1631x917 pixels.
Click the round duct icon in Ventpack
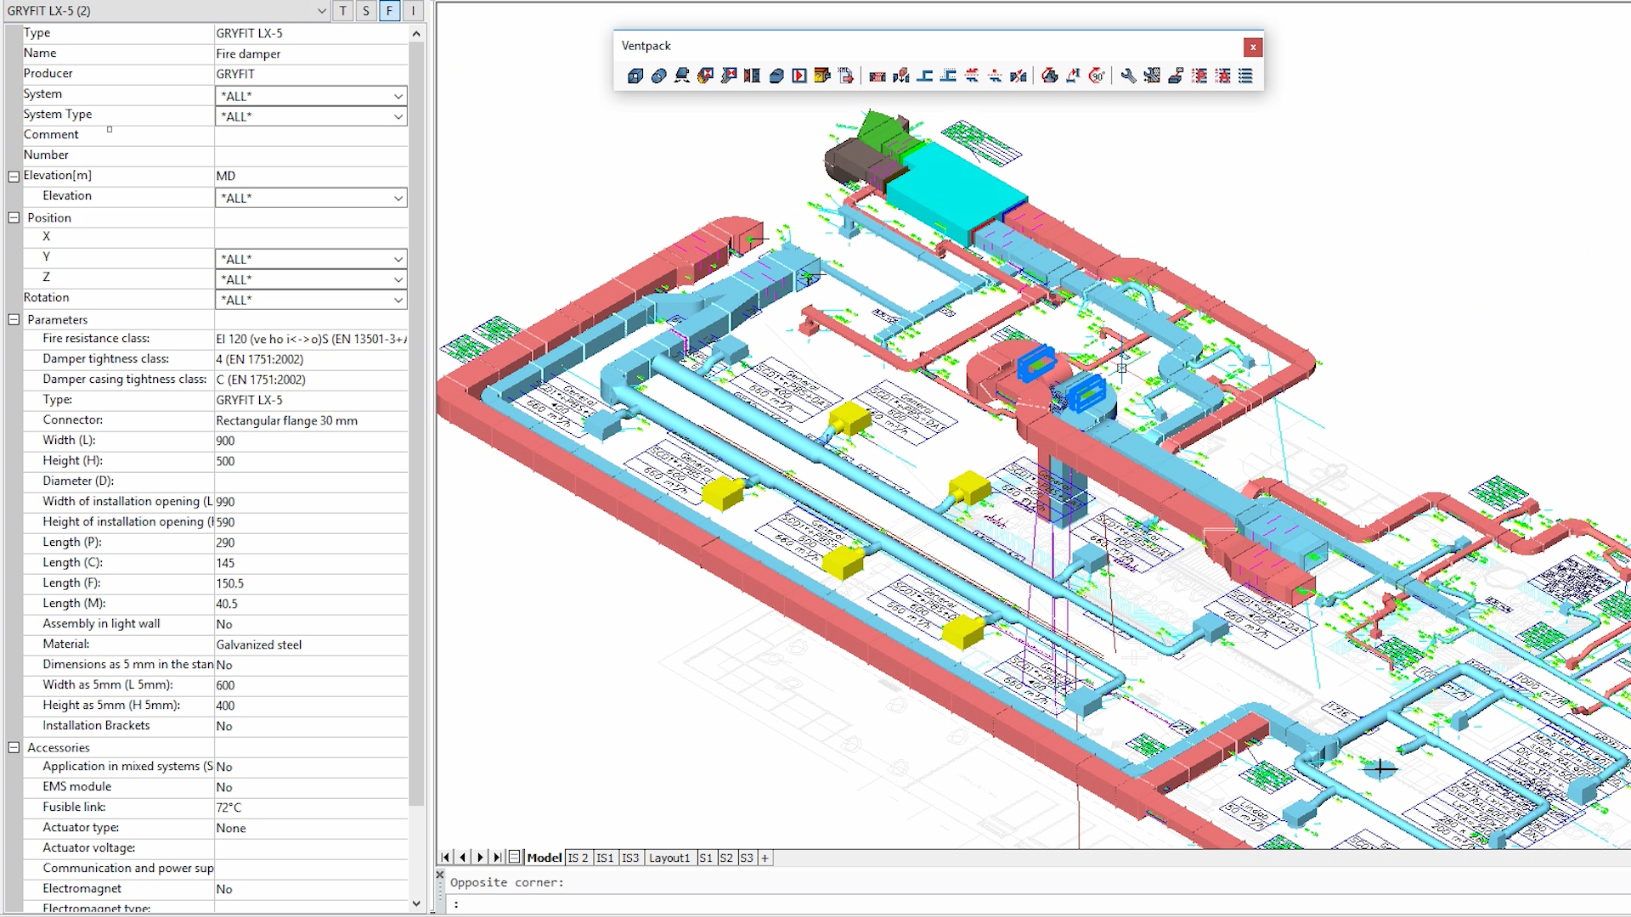[658, 76]
